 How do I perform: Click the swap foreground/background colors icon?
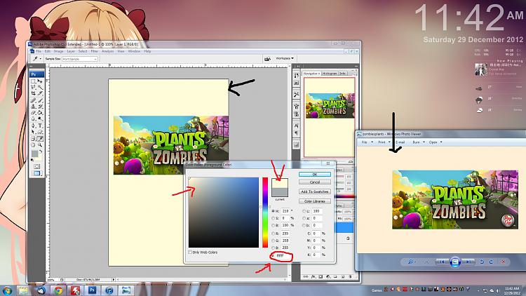41,152
